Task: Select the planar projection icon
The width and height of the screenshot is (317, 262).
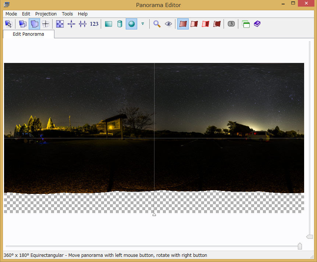Action: coord(108,24)
